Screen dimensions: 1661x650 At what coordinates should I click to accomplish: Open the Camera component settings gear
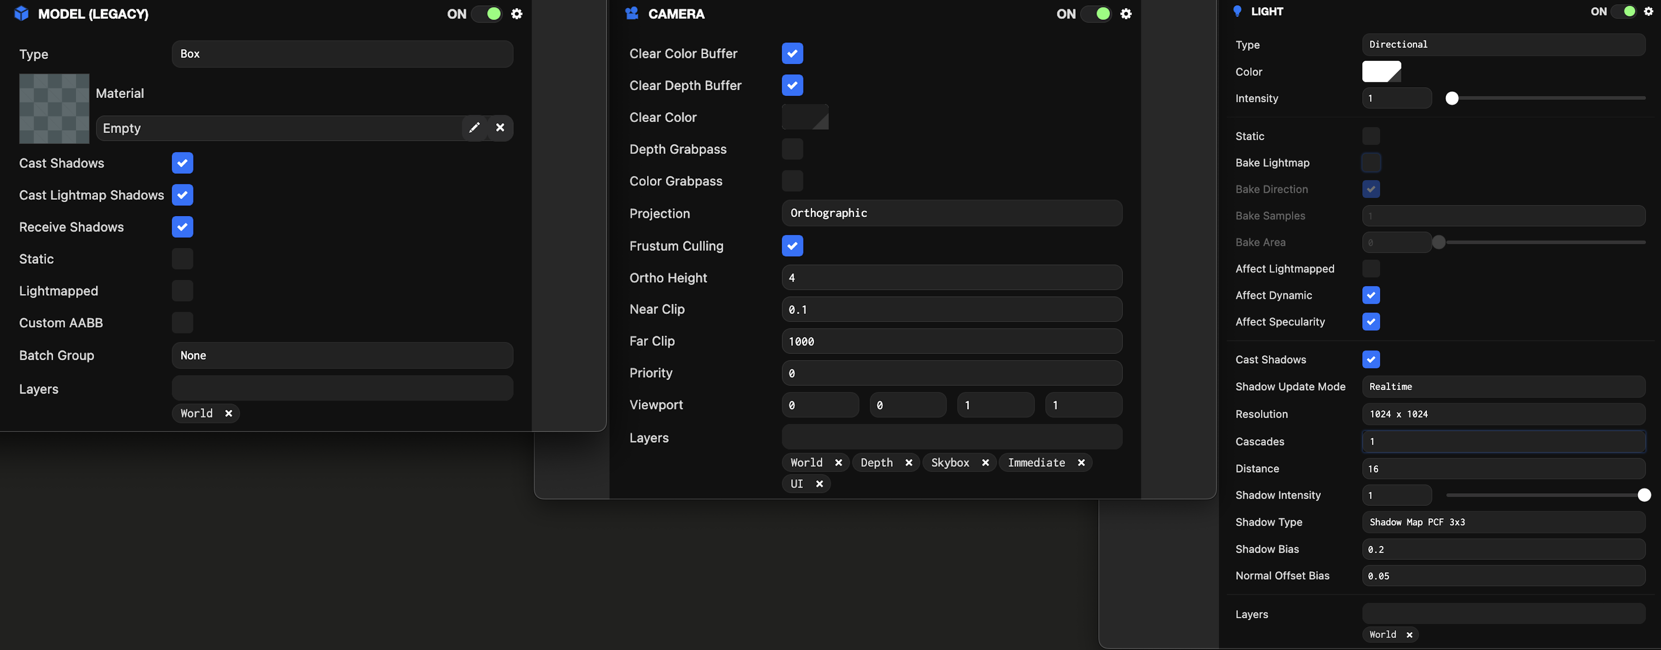(x=1126, y=14)
